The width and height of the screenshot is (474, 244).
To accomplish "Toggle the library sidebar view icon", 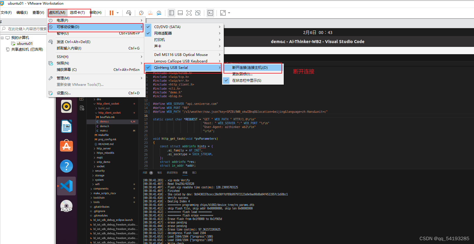I will tap(171, 13).
